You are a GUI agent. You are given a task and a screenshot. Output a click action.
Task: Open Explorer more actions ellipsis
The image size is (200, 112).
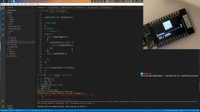pyautogui.click(x=32, y=8)
